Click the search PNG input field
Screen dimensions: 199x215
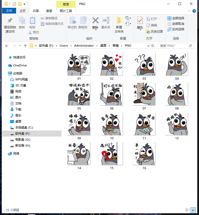click(176, 46)
